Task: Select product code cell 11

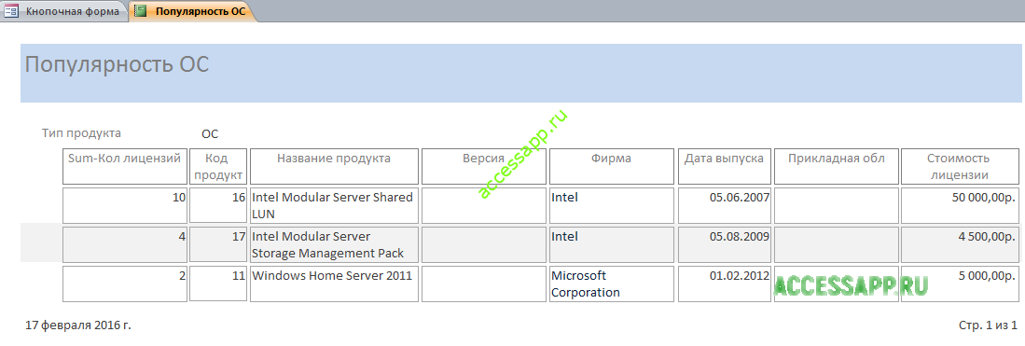Action: point(219,284)
